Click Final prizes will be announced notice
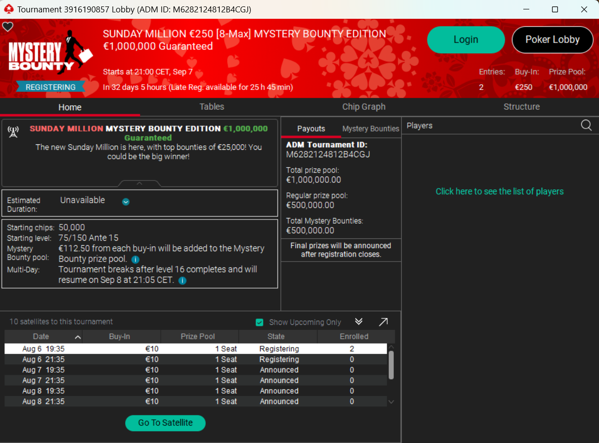This screenshot has height=443, width=599. [x=341, y=250]
